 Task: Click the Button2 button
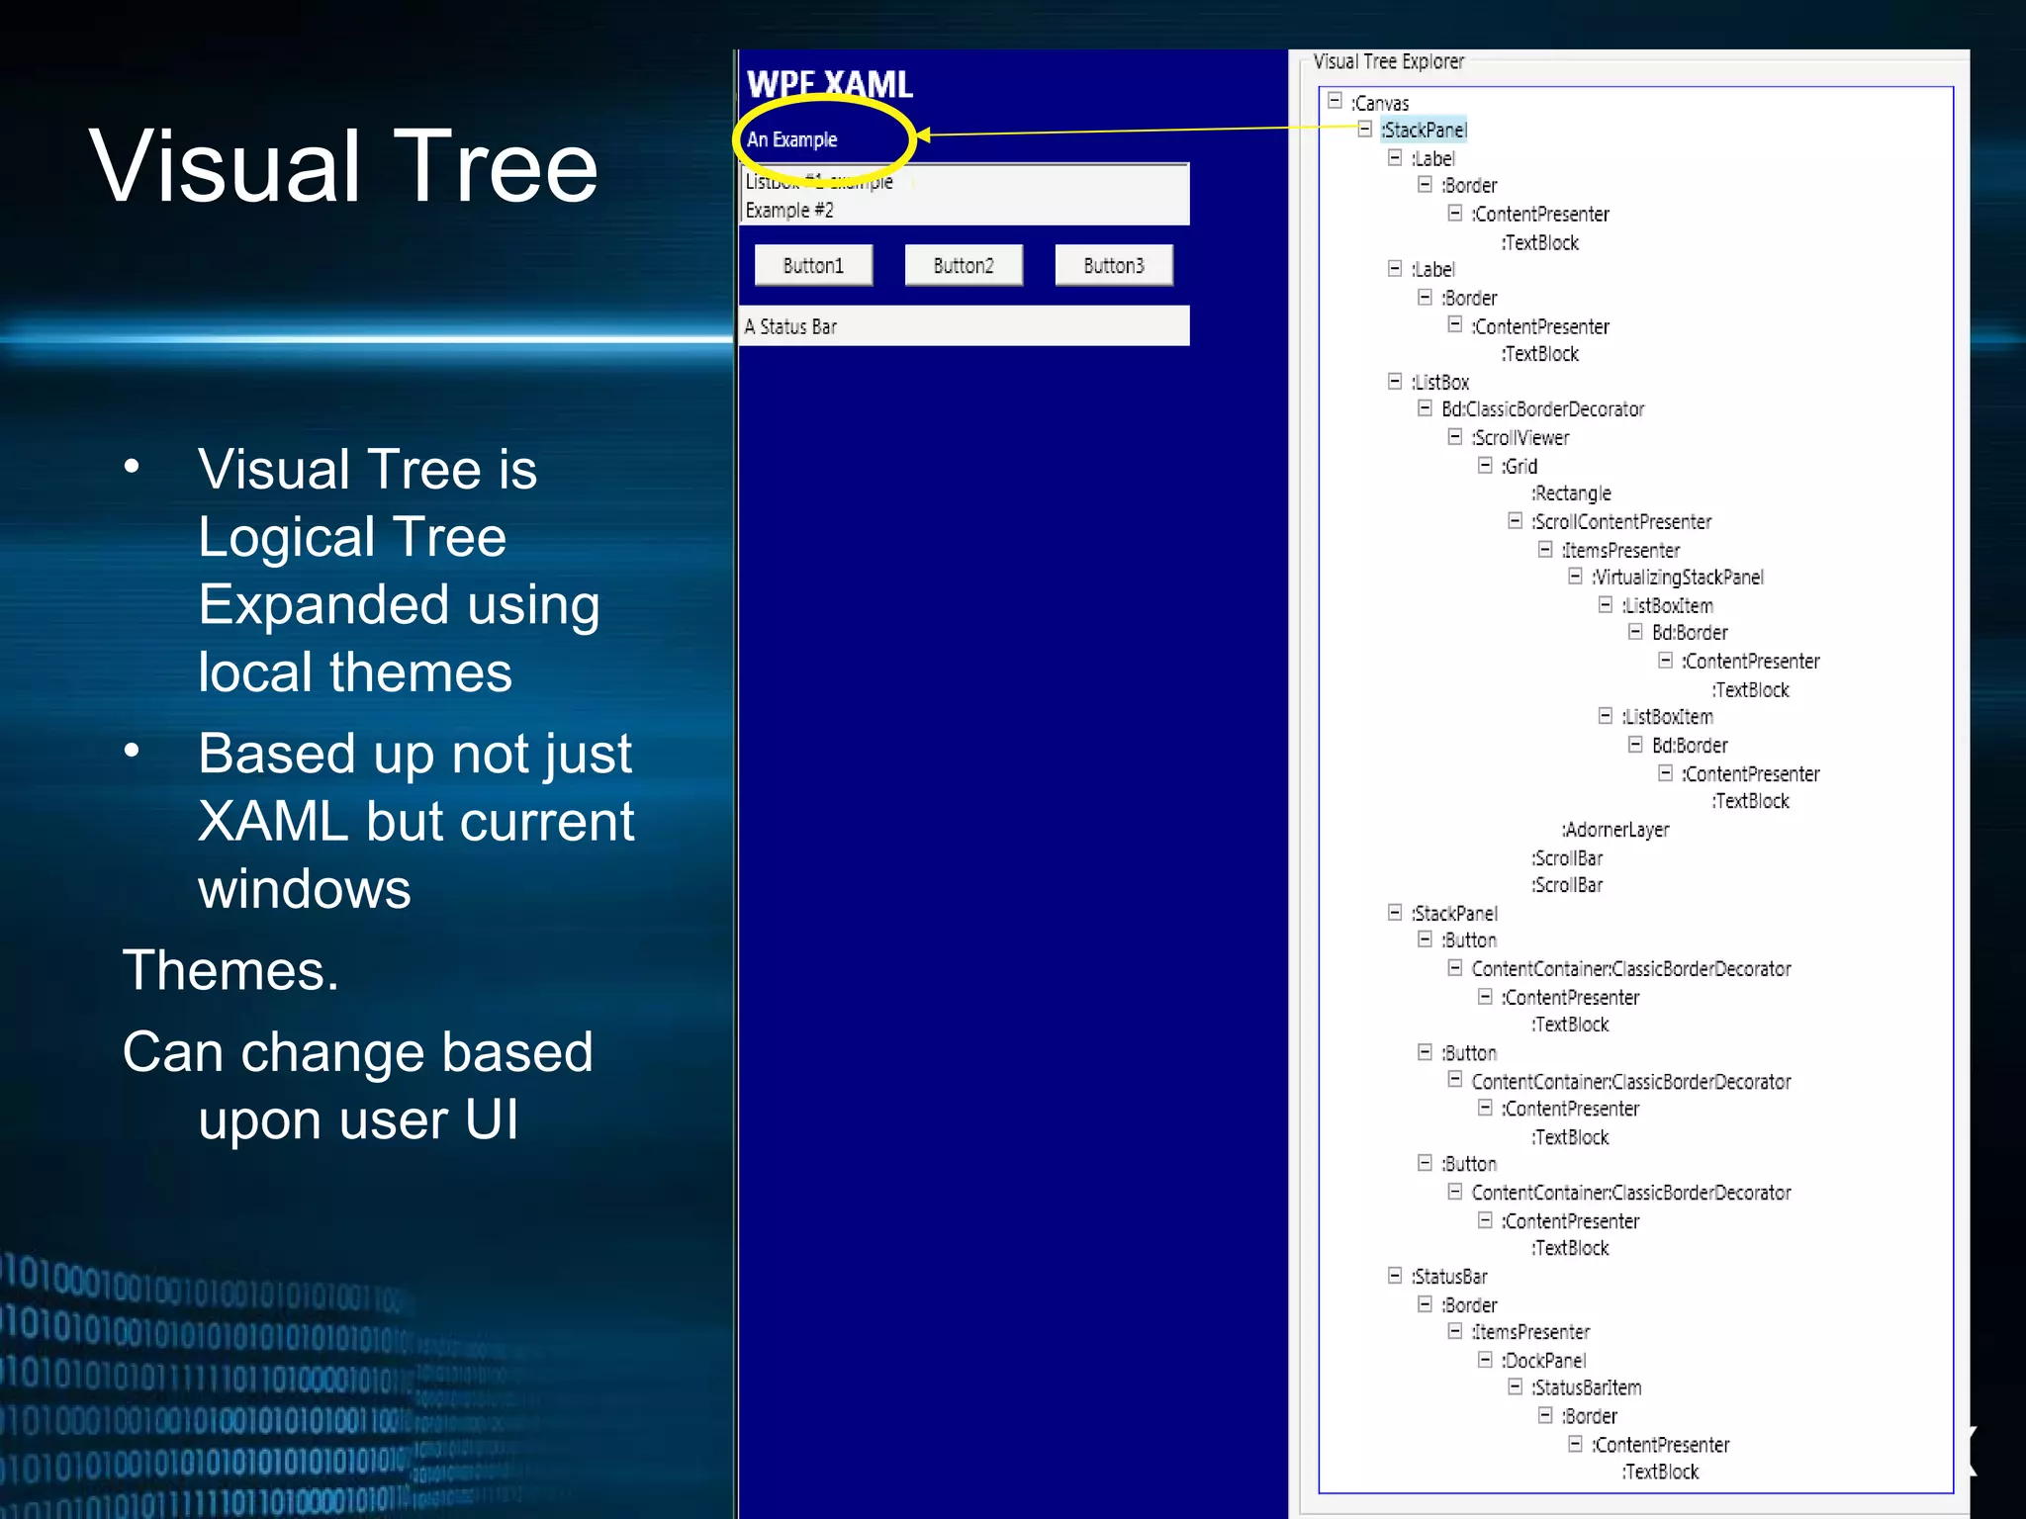(x=964, y=265)
